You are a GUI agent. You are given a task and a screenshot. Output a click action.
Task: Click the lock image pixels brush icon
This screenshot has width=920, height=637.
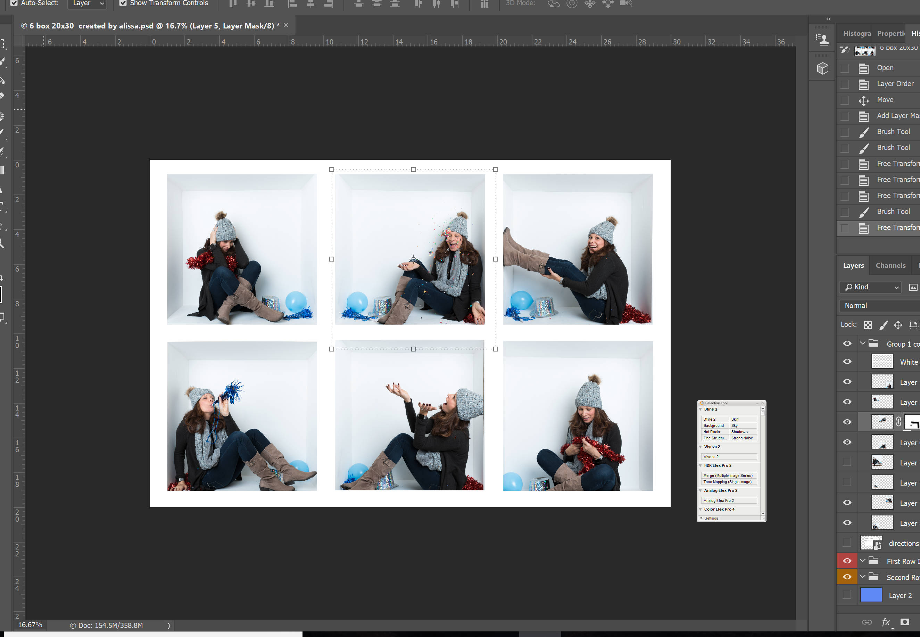click(x=883, y=325)
